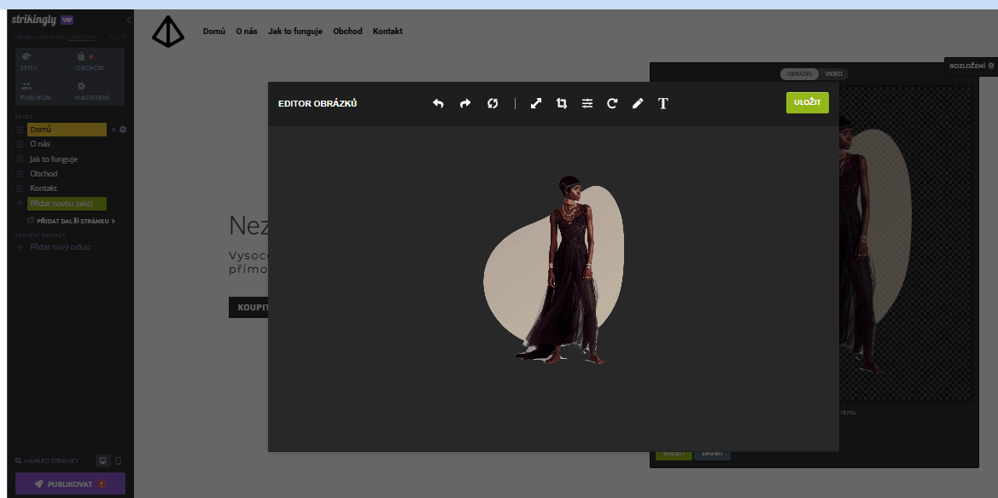The image size is (998, 498).
Task: Select the Obrázek toggle option
Action: [x=800, y=74]
